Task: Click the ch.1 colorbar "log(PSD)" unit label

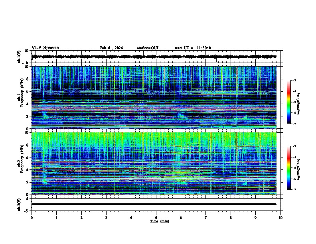Action: click(x=298, y=104)
